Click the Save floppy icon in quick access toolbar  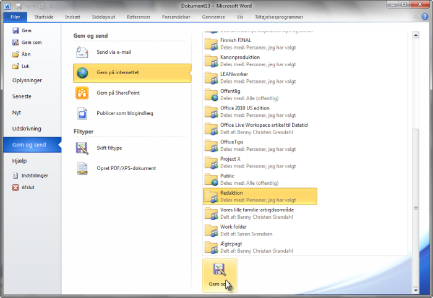pos(19,6)
